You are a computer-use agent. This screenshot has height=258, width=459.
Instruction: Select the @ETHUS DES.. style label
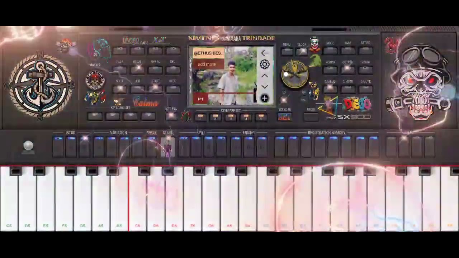(x=208, y=53)
